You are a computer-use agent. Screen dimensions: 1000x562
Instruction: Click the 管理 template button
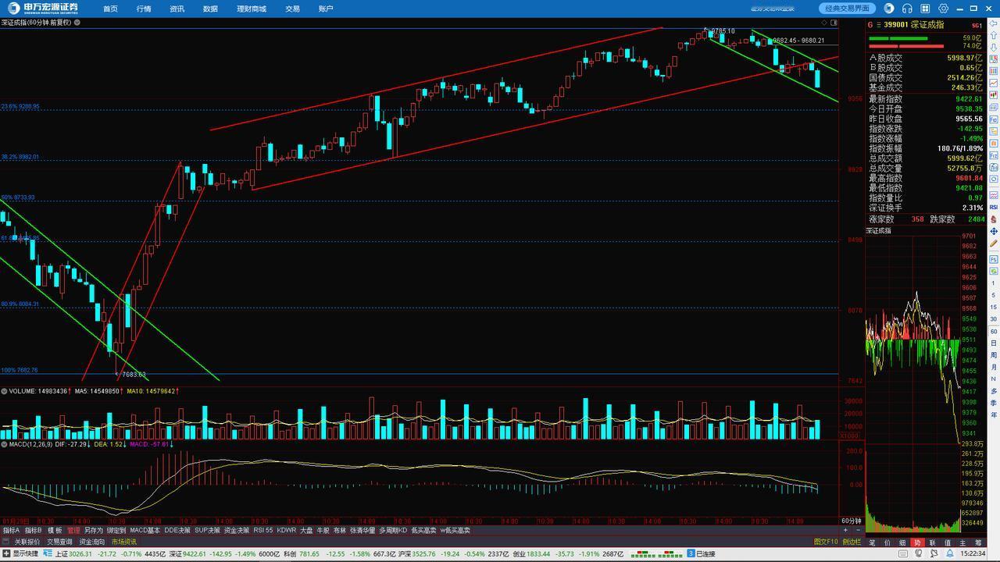[x=73, y=531]
